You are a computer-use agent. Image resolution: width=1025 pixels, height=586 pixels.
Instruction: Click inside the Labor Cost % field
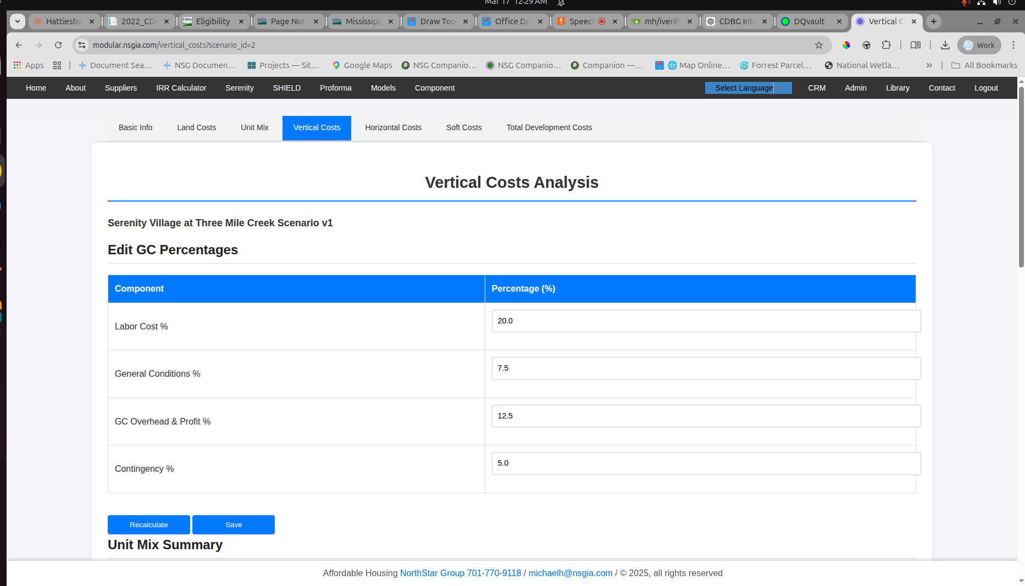706,321
